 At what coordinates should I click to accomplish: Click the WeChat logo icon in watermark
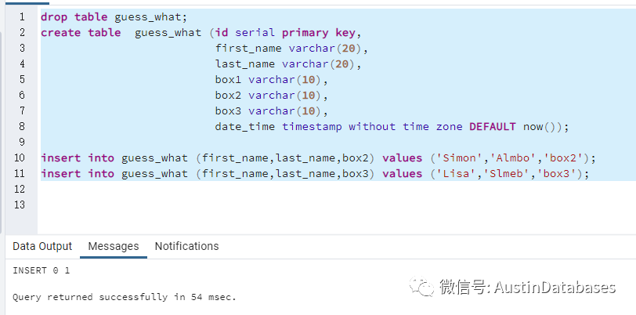[x=425, y=287]
